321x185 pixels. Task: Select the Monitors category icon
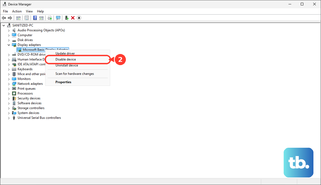click(x=14, y=79)
